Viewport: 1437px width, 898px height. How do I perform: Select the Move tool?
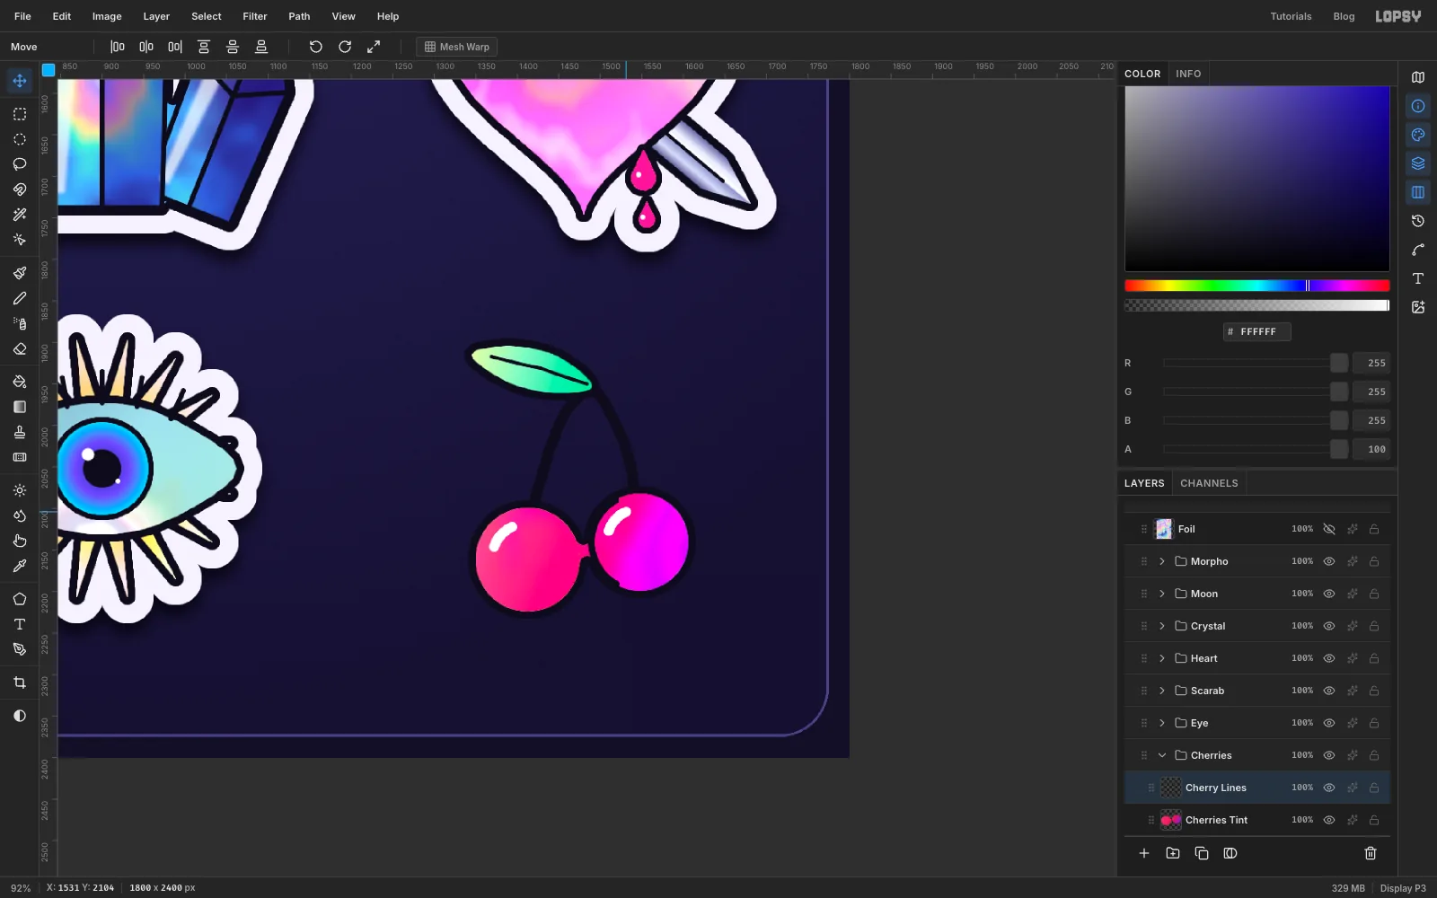pos(20,81)
